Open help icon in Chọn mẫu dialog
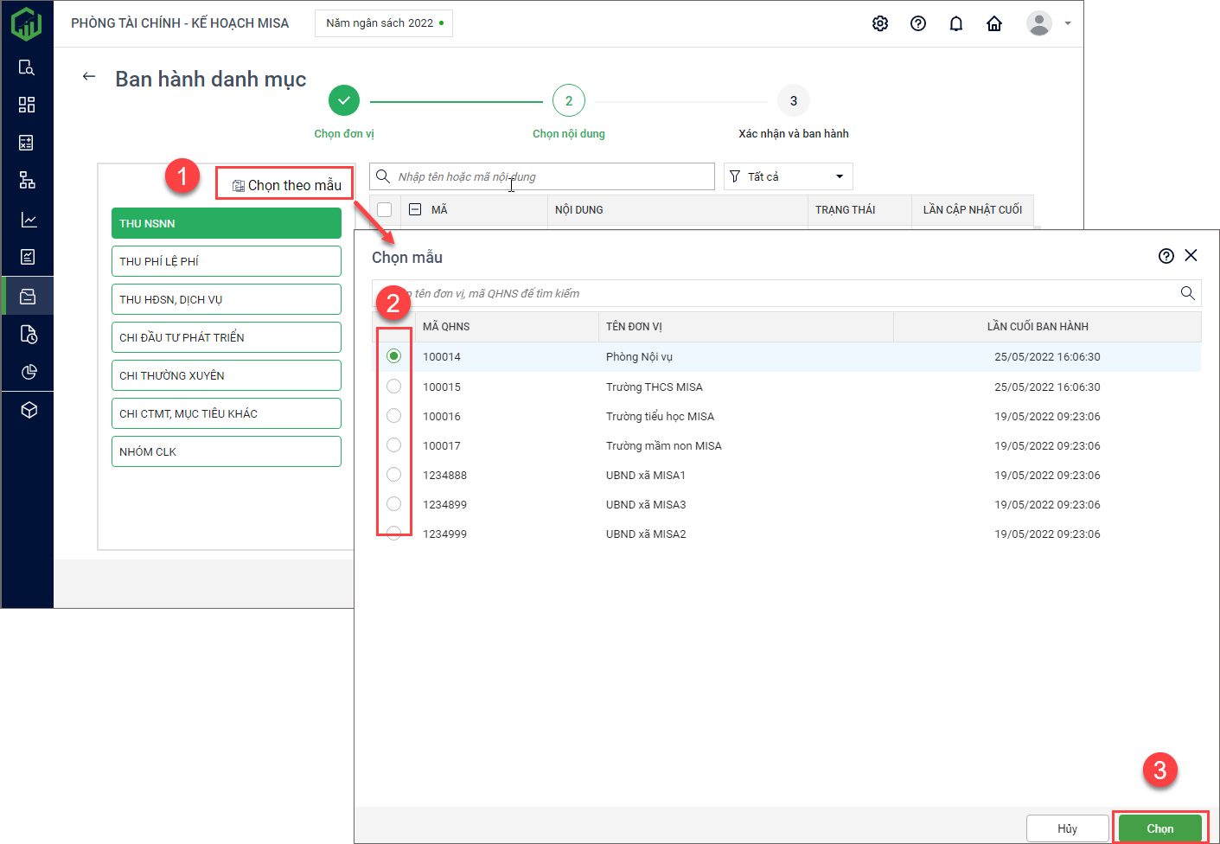 1166,256
